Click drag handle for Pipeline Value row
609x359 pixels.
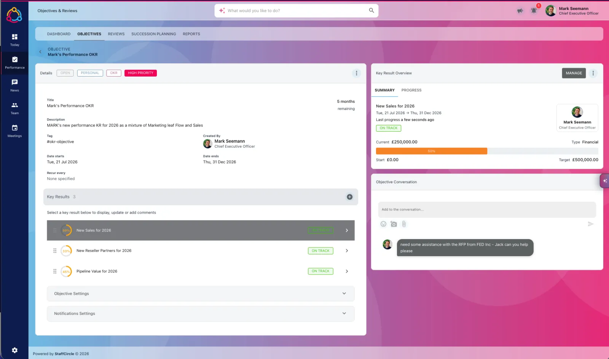[55, 271]
